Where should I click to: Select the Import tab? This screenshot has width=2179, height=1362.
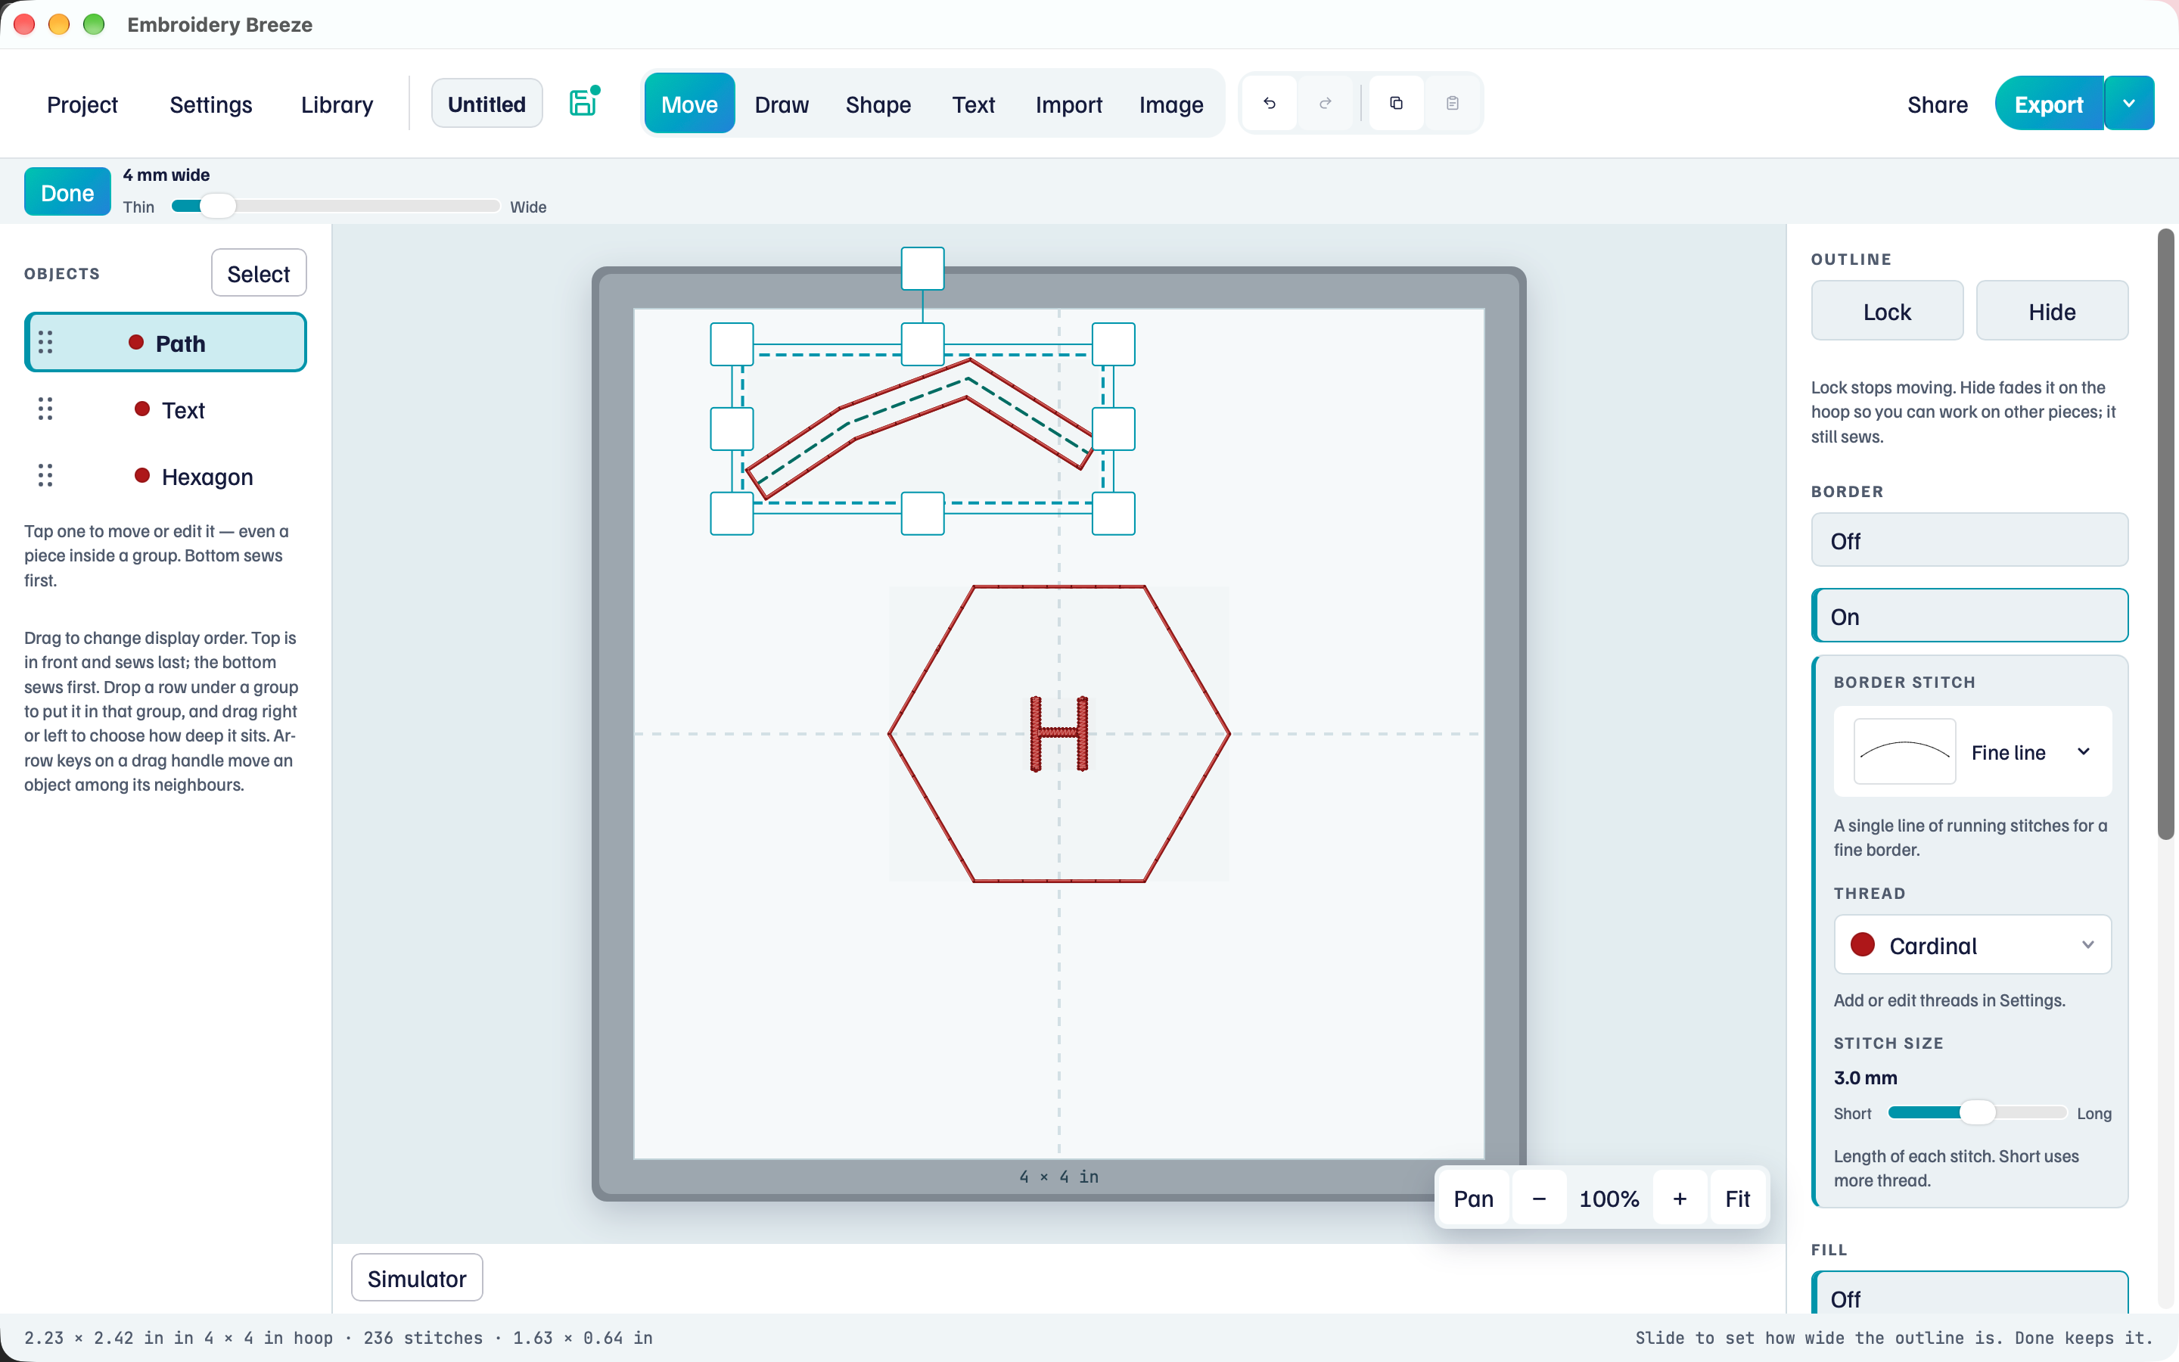(1069, 104)
